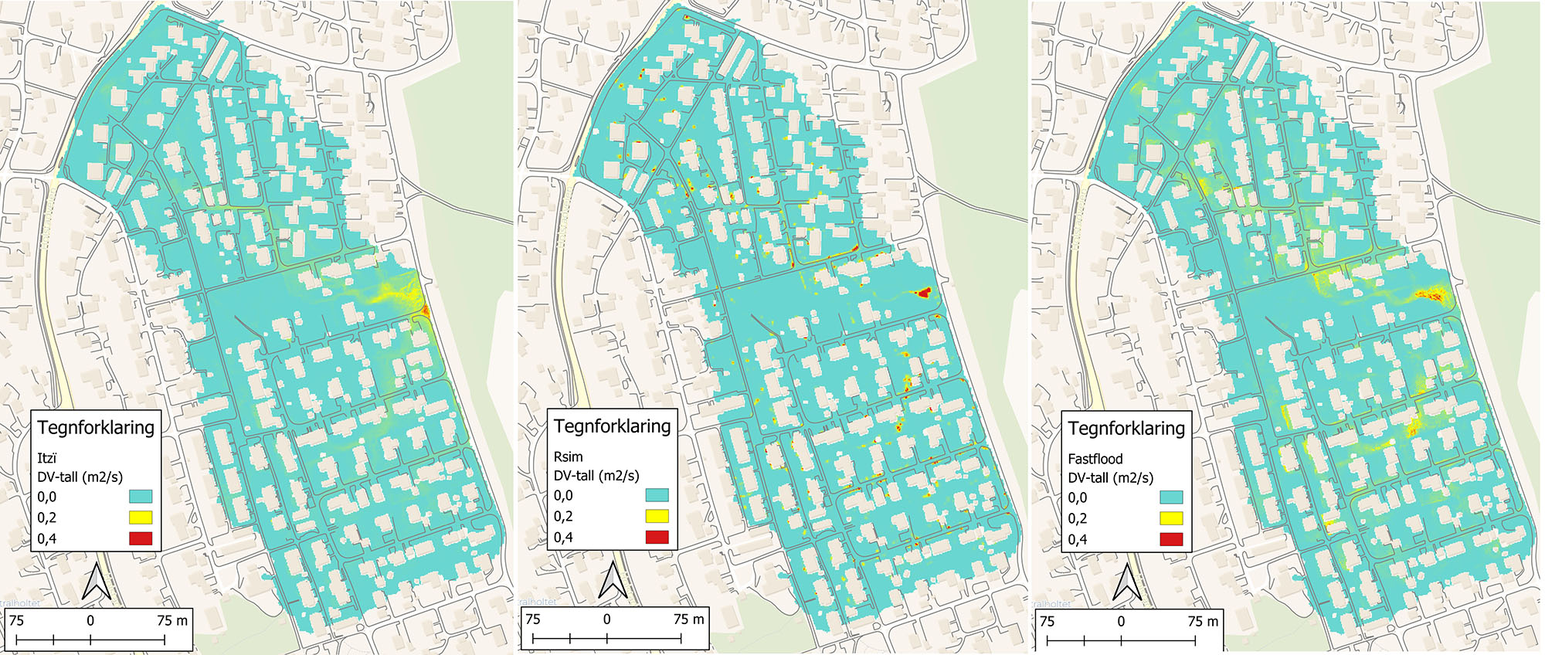Click the north arrow on the Fastflood map
This screenshot has width=1545, height=655.
[1126, 582]
